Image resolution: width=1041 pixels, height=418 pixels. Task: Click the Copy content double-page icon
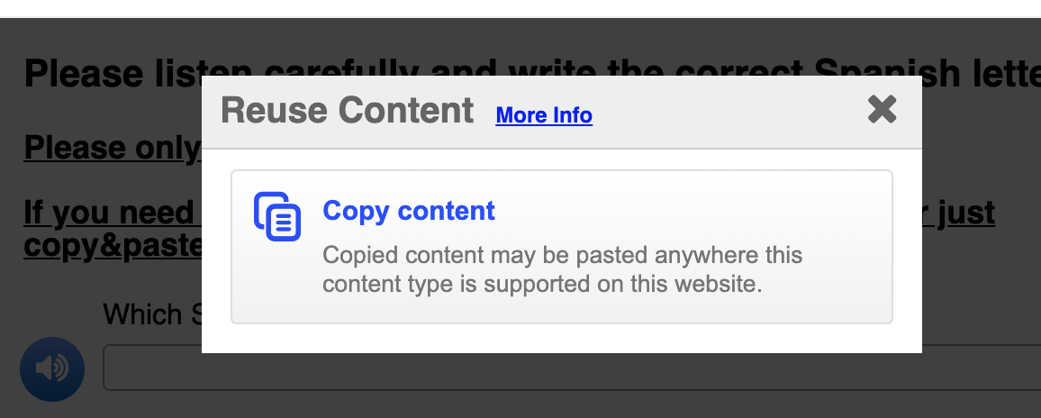(277, 216)
